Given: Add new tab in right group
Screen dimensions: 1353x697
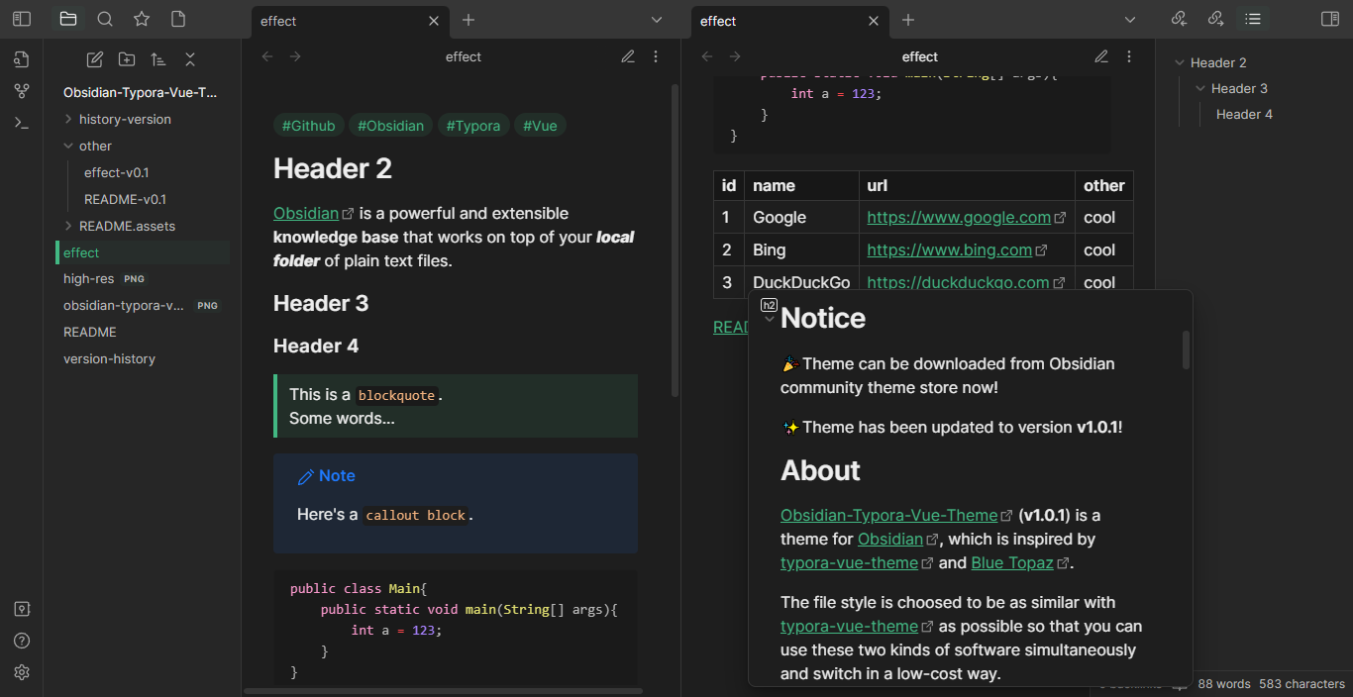Looking at the screenshot, I should [x=908, y=20].
